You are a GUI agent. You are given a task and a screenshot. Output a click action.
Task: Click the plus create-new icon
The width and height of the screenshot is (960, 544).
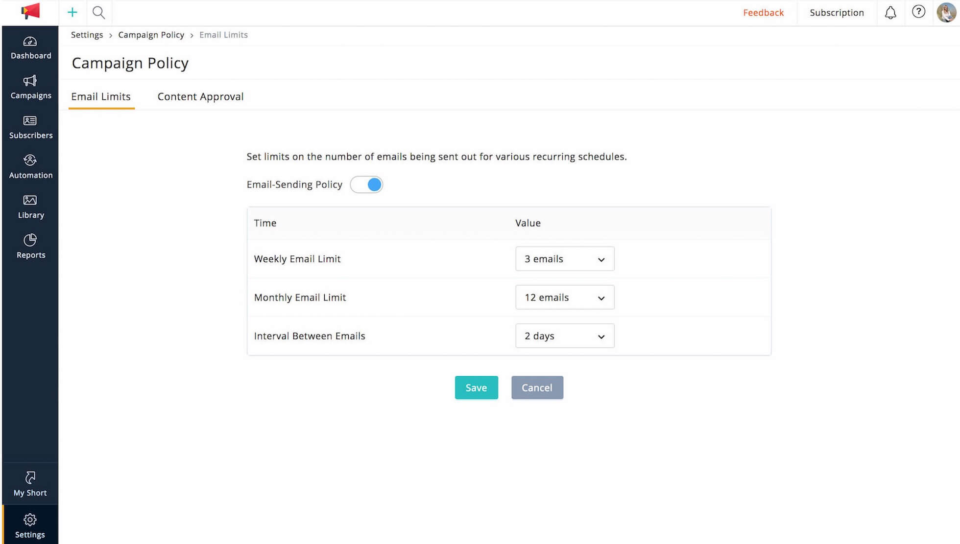[x=72, y=13]
